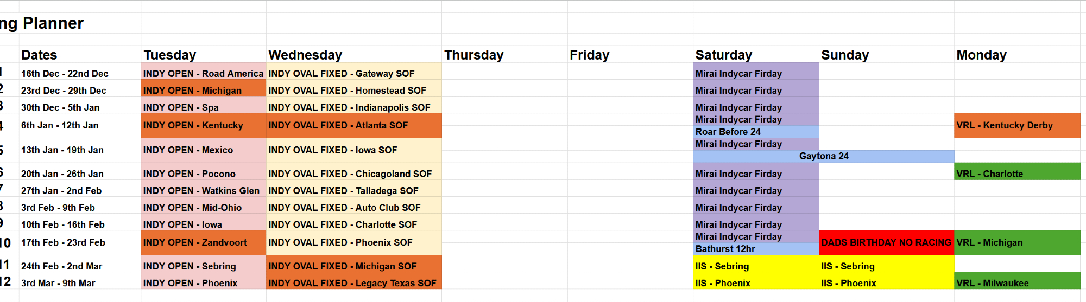The image size is (1086, 302).
Task: Select the red "DADS BIRTHDAY NO RACING" cell
Action: (x=886, y=242)
